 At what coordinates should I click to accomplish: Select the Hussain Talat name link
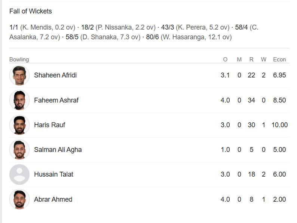pyautogui.click(x=53, y=174)
